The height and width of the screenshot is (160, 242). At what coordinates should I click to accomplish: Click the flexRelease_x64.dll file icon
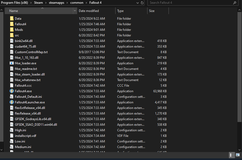click(12, 113)
